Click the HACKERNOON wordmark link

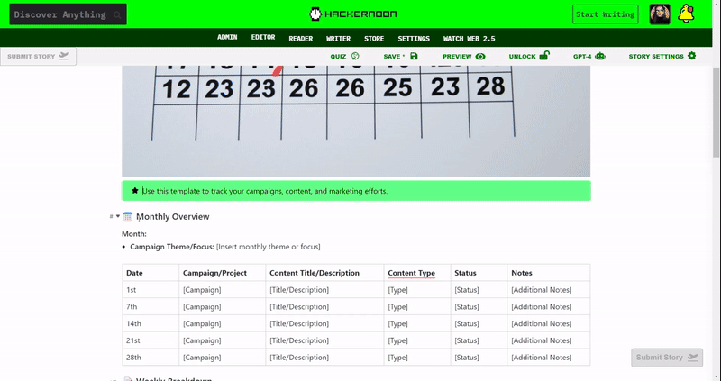click(x=360, y=14)
